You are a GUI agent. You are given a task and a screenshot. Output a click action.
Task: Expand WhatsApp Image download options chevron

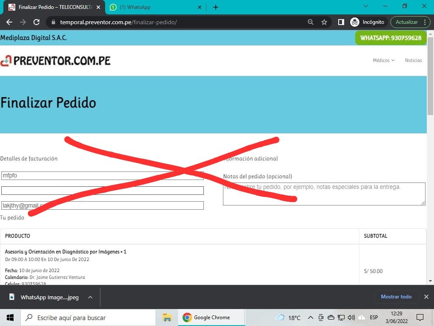[90, 297]
